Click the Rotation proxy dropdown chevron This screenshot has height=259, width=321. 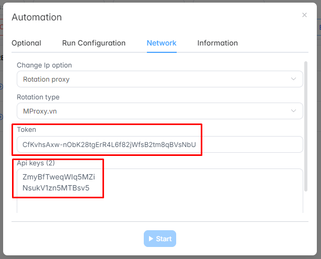[x=294, y=79]
